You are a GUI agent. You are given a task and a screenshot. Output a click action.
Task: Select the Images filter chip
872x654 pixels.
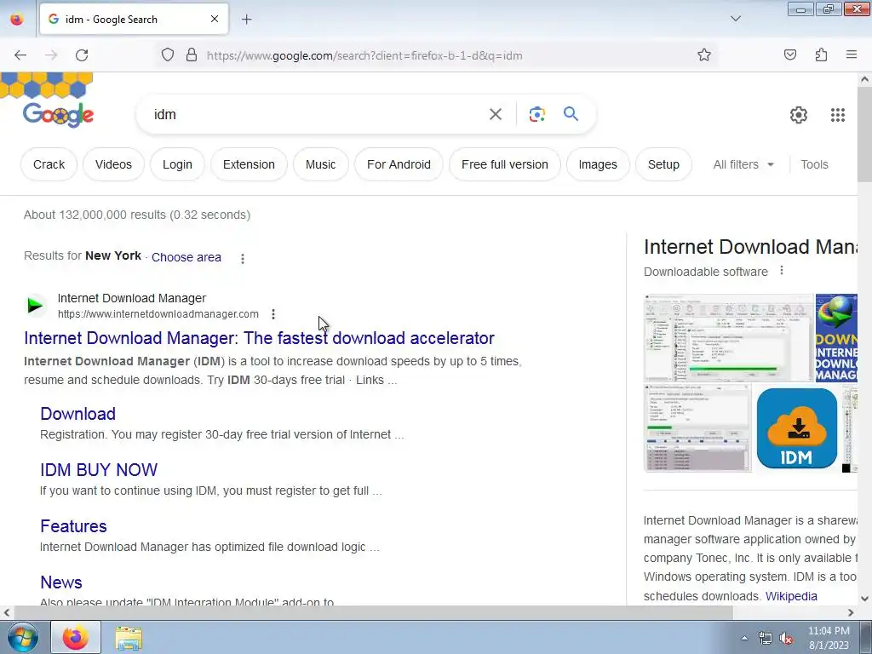598,164
